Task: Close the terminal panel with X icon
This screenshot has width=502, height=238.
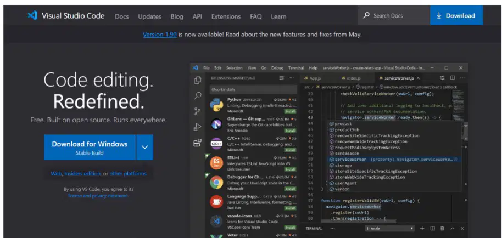Action: pyautogui.click(x=462, y=229)
